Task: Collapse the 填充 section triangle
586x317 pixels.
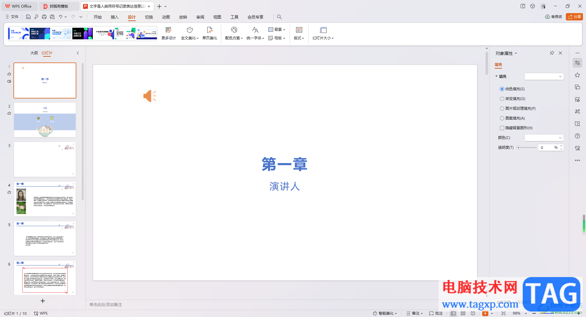Action: [497, 76]
